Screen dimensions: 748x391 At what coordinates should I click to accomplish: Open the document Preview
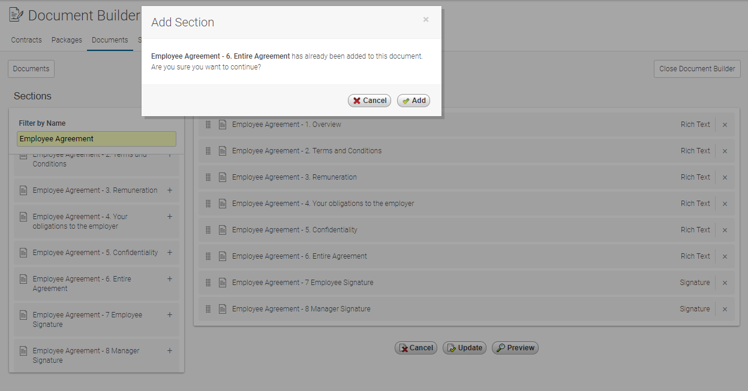tap(515, 348)
